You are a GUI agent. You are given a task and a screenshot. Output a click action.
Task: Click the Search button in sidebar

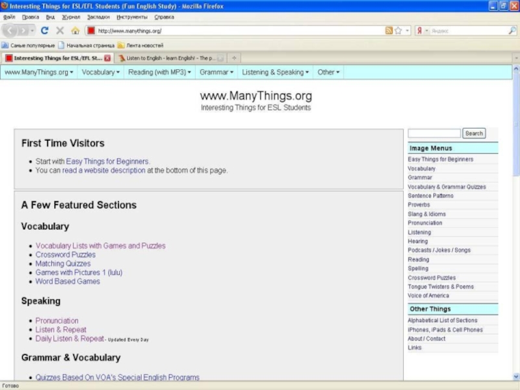tap(474, 133)
